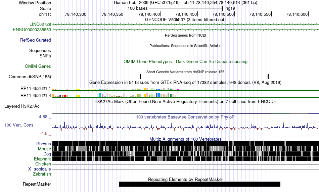Click Repeating Elements by RepeatMasker title
The height and width of the screenshot is (192, 319).
pyautogui.click(x=185, y=179)
